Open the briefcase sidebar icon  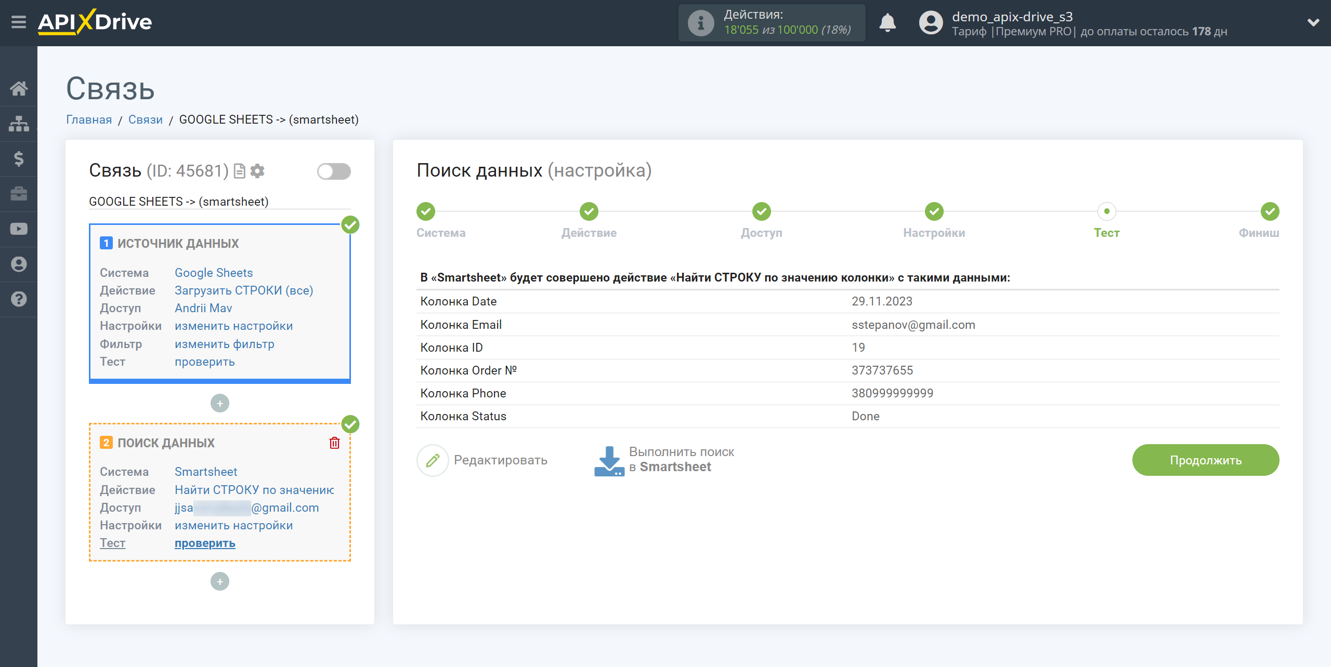(19, 194)
